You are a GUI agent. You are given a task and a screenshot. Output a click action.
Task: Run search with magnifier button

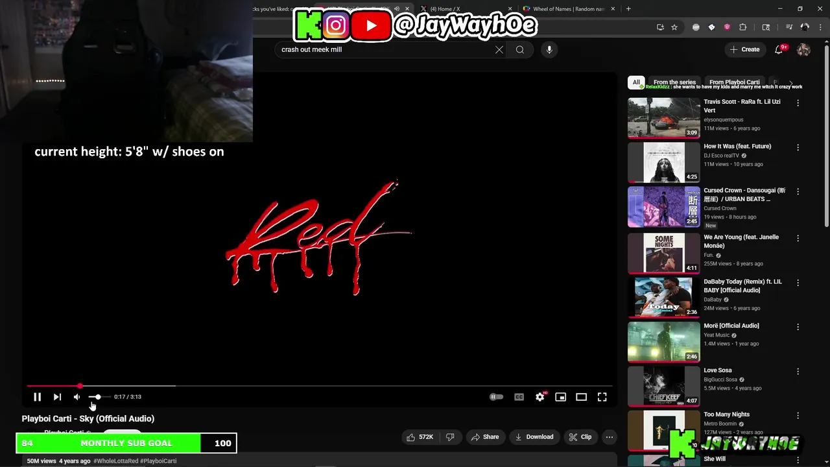[x=520, y=49]
